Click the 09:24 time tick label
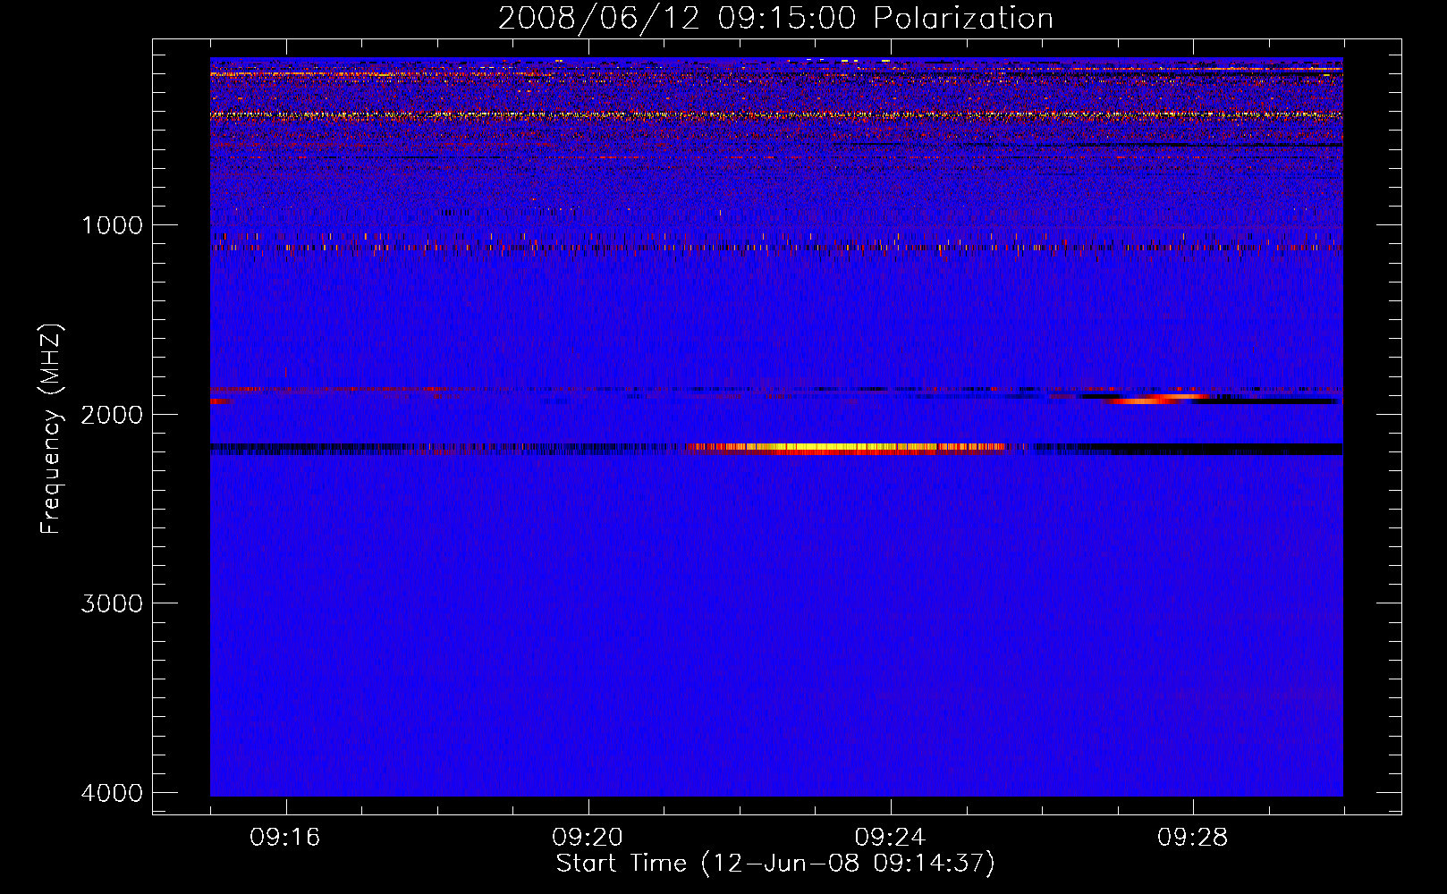Viewport: 1447px width, 894px height. click(890, 838)
